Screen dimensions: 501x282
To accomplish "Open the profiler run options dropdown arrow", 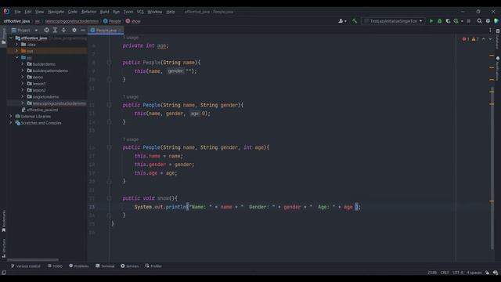I will [462, 21].
